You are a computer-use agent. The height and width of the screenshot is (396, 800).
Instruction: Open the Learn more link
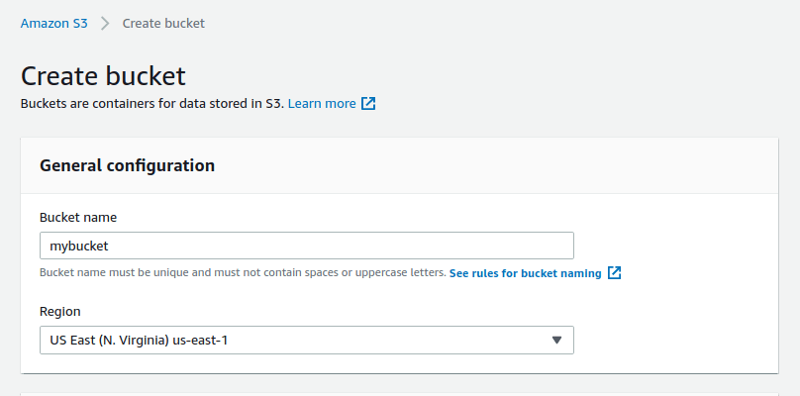coord(322,104)
